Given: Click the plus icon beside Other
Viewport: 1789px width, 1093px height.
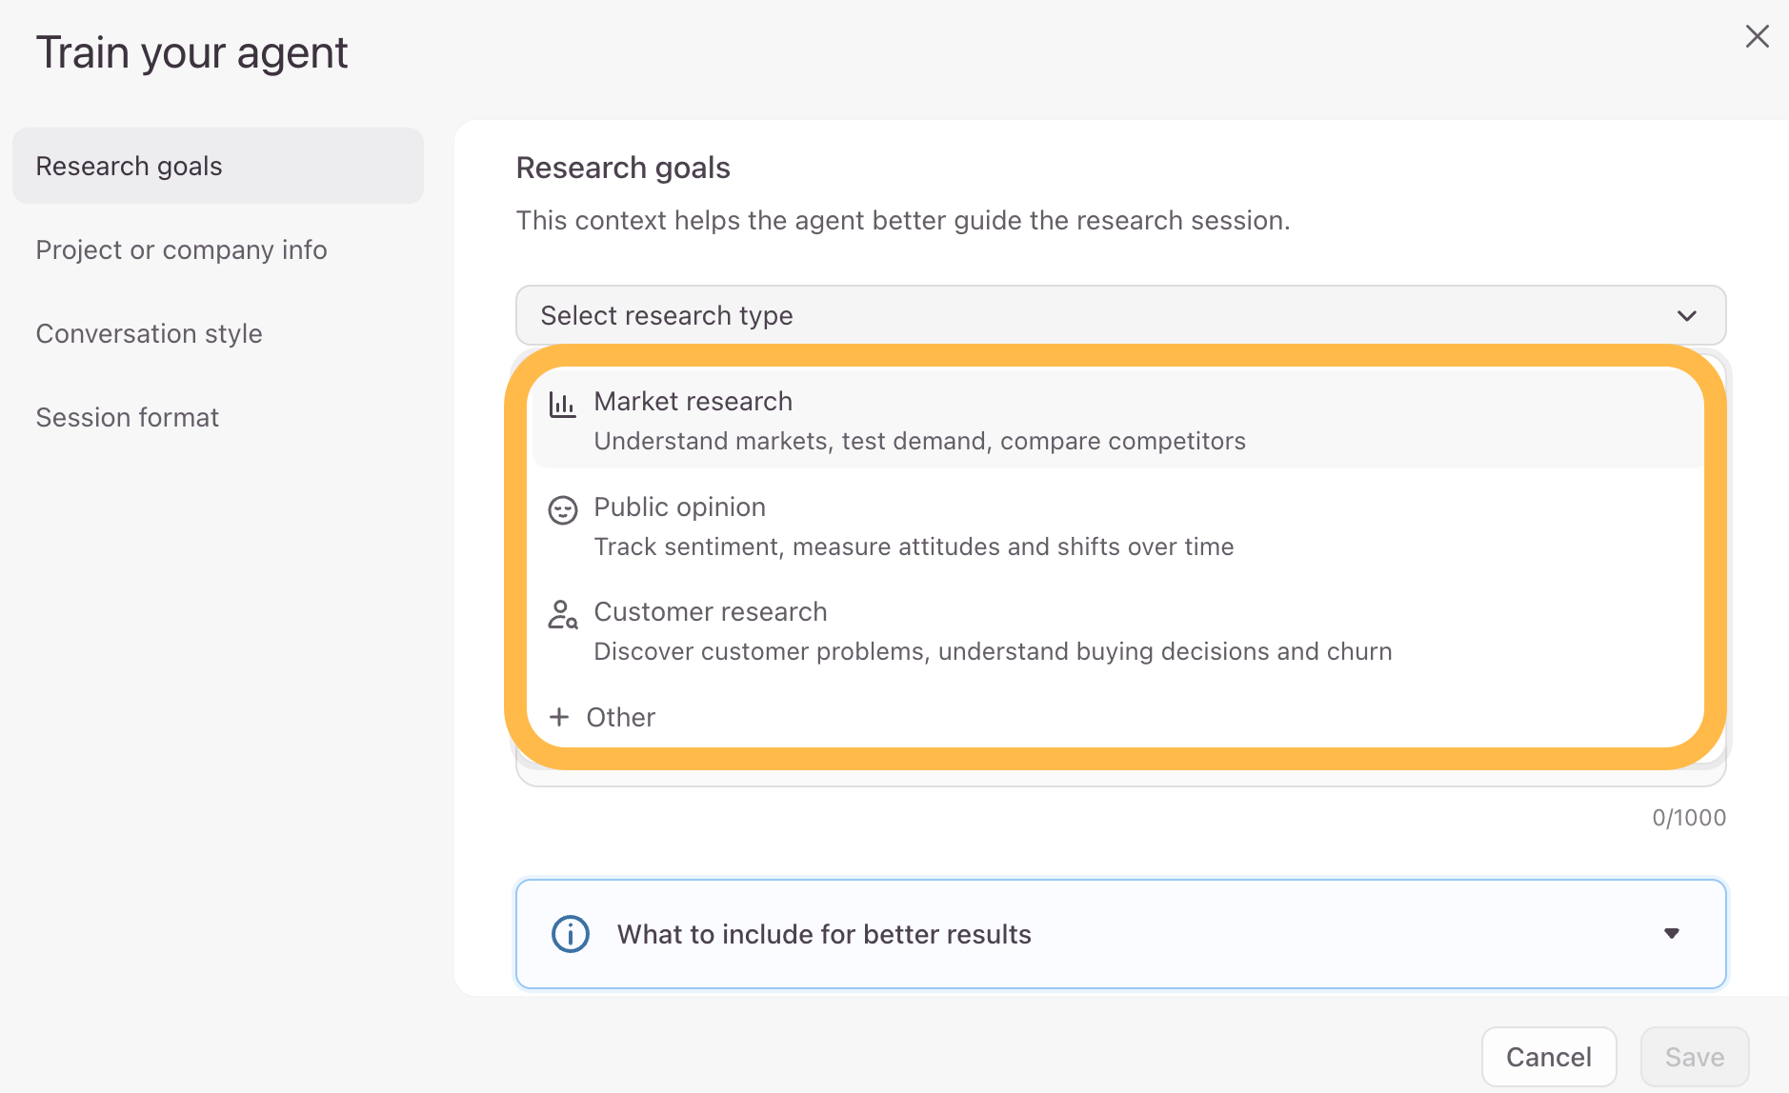Looking at the screenshot, I should (x=559, y=717).
